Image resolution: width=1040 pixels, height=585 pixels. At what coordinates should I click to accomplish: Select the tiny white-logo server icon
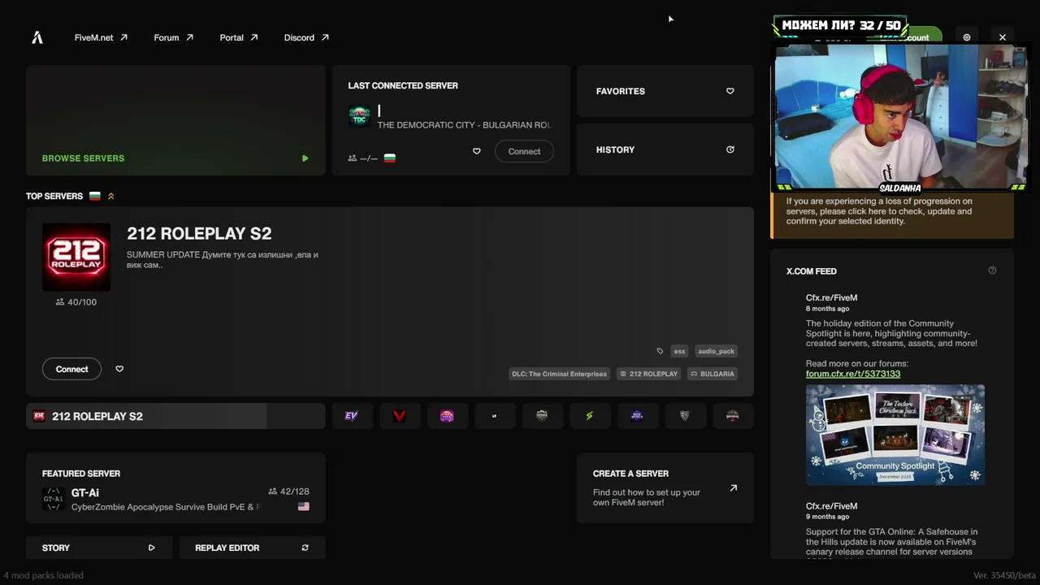(x=494, y=416)
